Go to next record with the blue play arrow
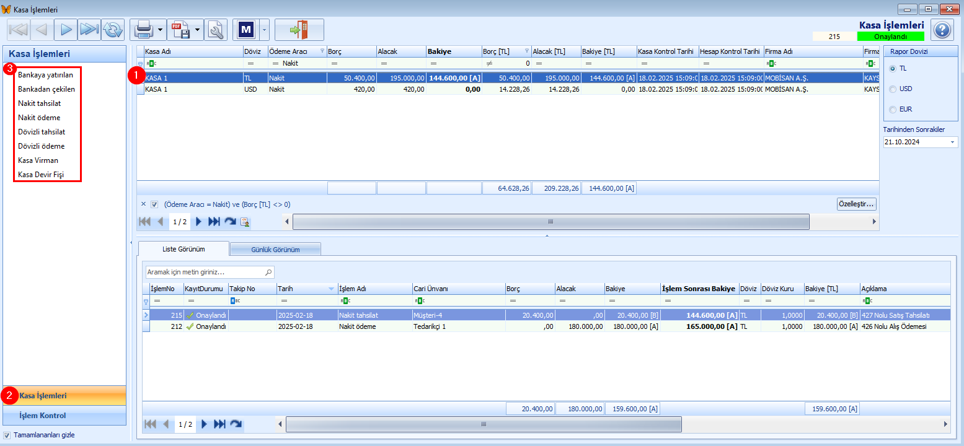Image resolution: width=964 pixels, height=446 pixels. point(66,29)
